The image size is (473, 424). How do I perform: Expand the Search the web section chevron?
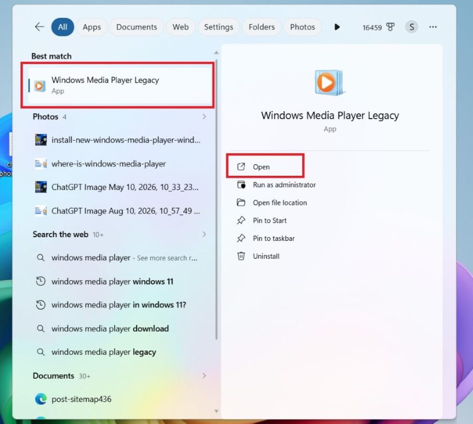(x=204, y=234)
